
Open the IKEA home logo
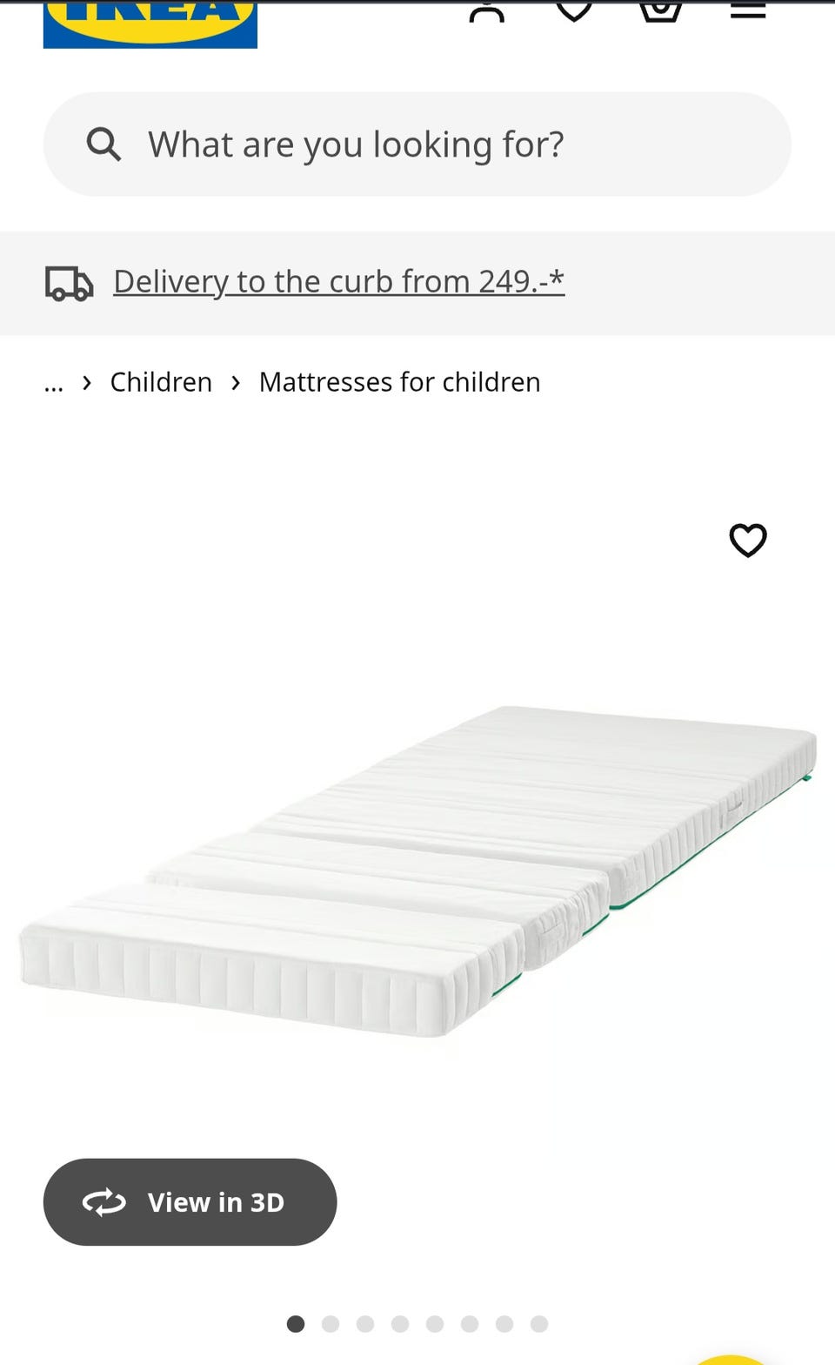(150, 24)
